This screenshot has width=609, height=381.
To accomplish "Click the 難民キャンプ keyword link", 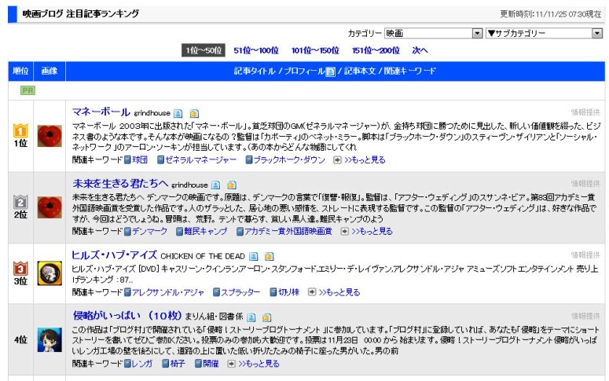I will [205, 232].
